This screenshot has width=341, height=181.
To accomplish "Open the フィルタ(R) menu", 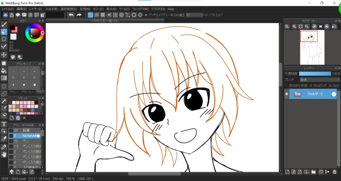I will click(x=51, y=9).
